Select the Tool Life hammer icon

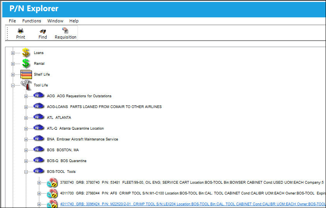click(26, 85)
